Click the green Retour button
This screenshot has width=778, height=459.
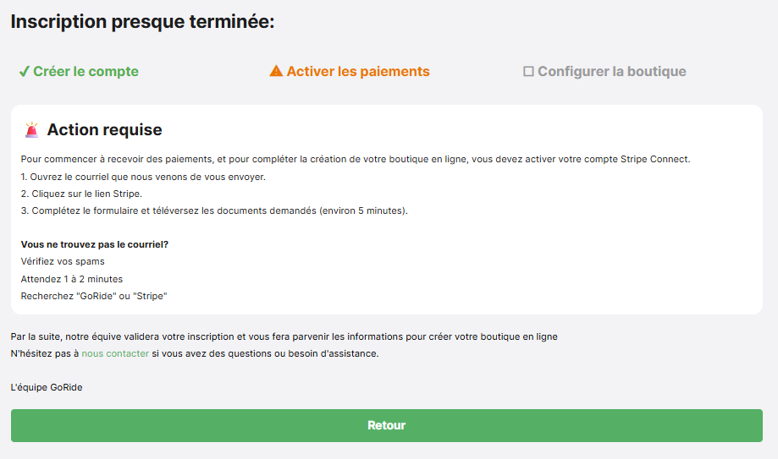coord(387,425)
